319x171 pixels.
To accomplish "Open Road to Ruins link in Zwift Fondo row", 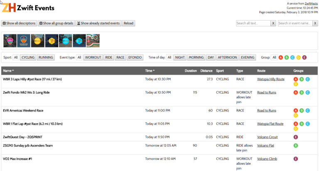I will (267, 92).
